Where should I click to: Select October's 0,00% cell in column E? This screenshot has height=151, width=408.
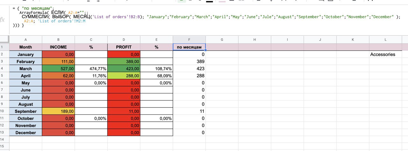pyautogui.click(x=157, y=118)
